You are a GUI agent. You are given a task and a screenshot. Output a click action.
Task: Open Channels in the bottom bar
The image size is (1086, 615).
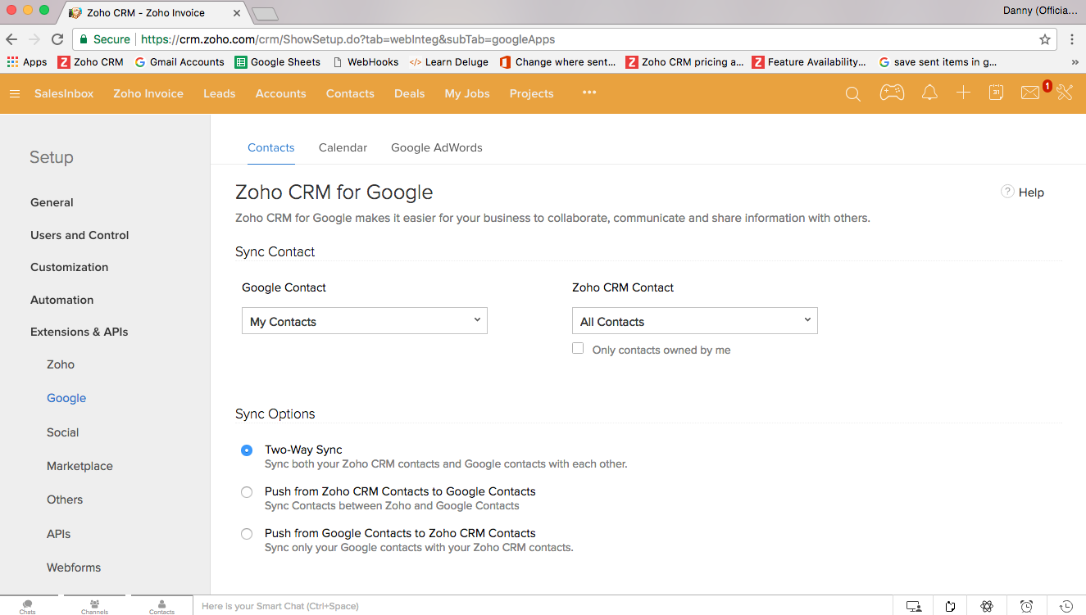coord(94,607)
